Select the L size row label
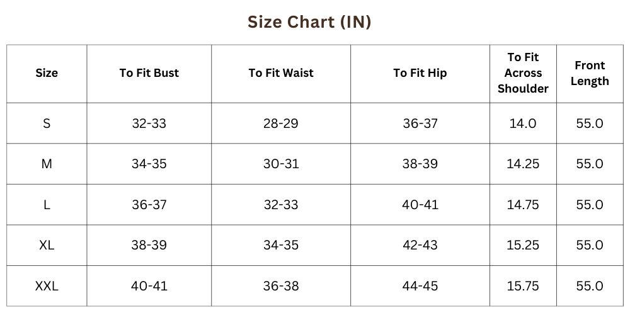Viewport: 630px width, 315px height. [x=47, y=205]
